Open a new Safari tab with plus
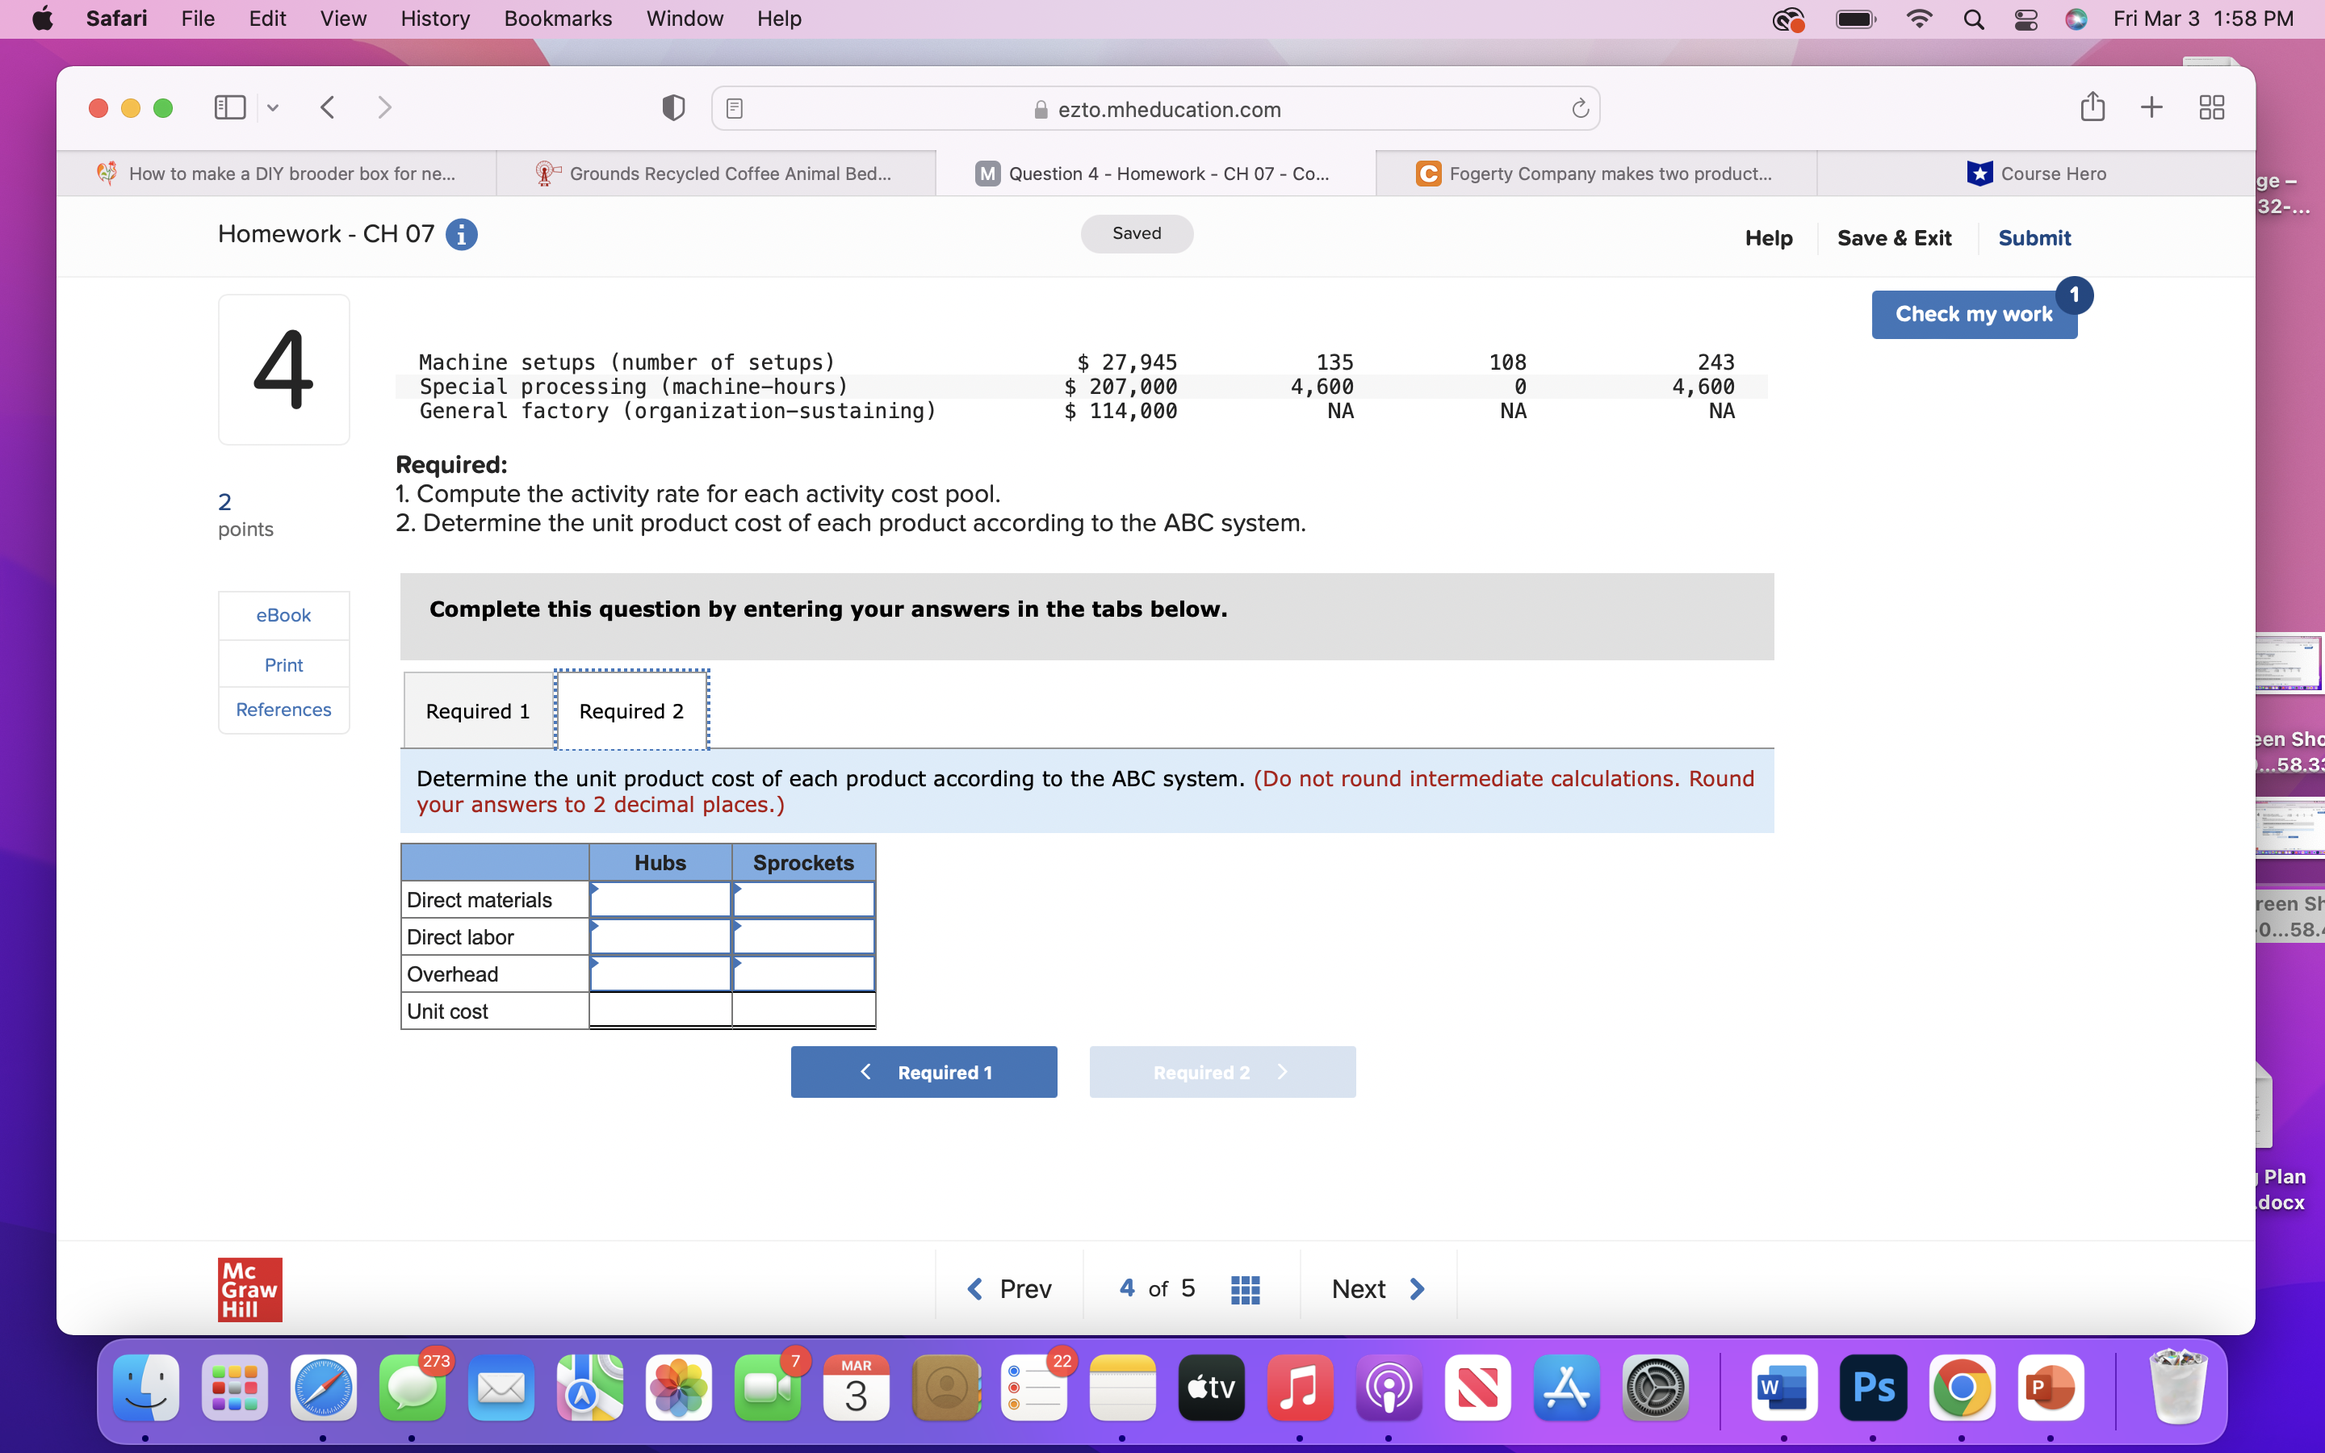Screen dimensions: 2325x1453 click(2151, 107)
